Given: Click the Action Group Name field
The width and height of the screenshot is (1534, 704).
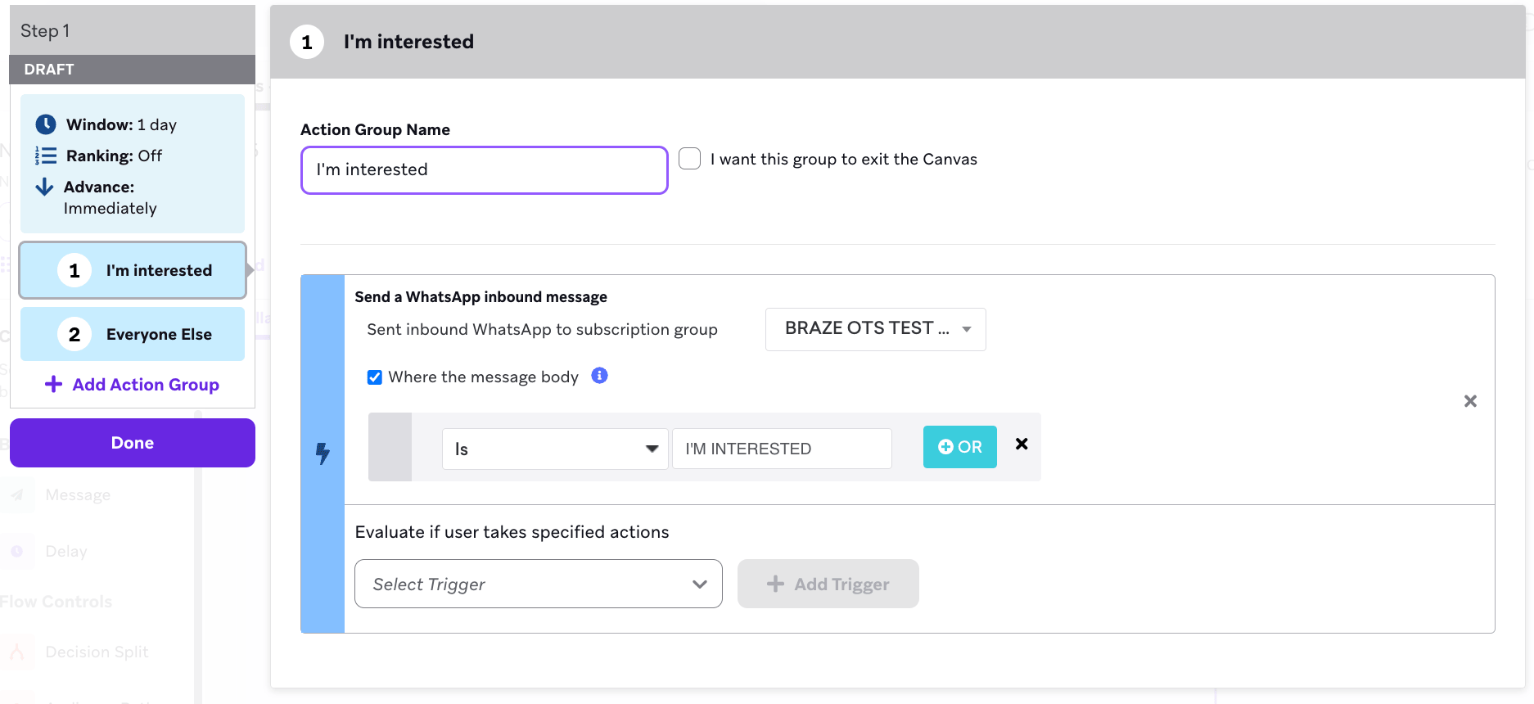Looking at the screenshot, I should (485, 170).
